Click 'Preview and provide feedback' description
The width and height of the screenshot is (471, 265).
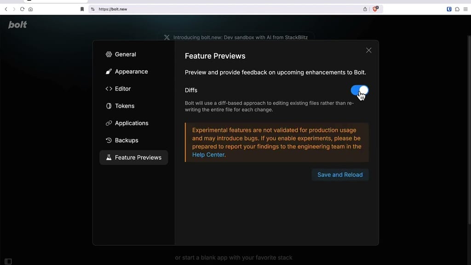276,72
